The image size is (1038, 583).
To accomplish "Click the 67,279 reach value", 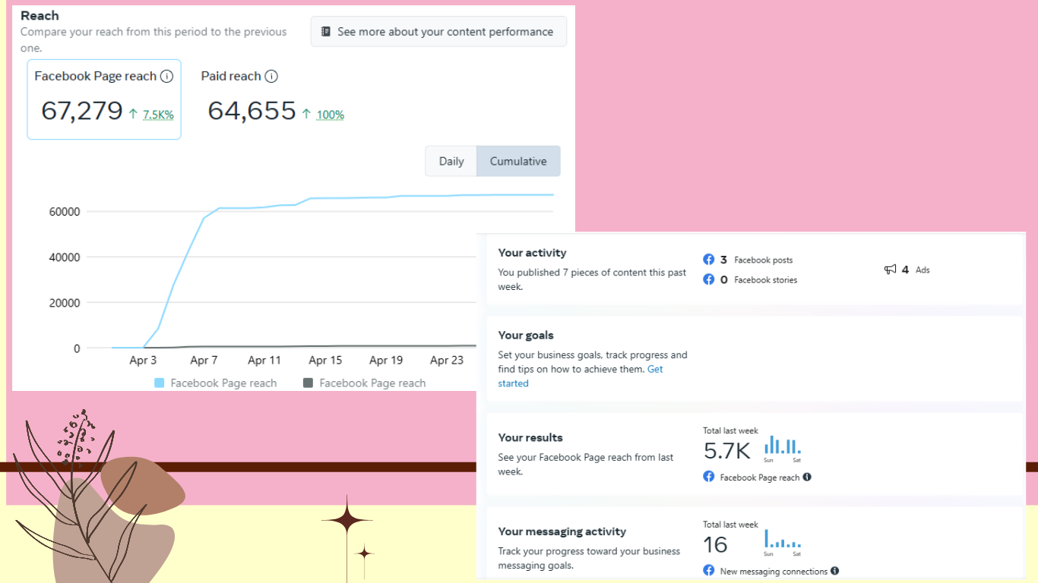I will (x=82, y=111).
